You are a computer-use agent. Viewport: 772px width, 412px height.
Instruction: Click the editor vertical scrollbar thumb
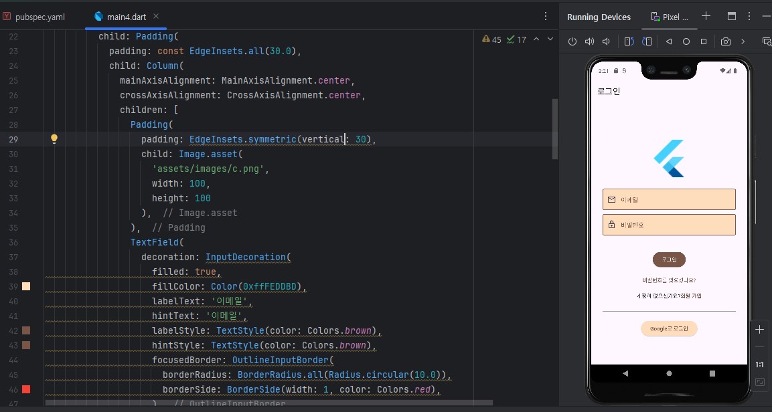[555, 129]
